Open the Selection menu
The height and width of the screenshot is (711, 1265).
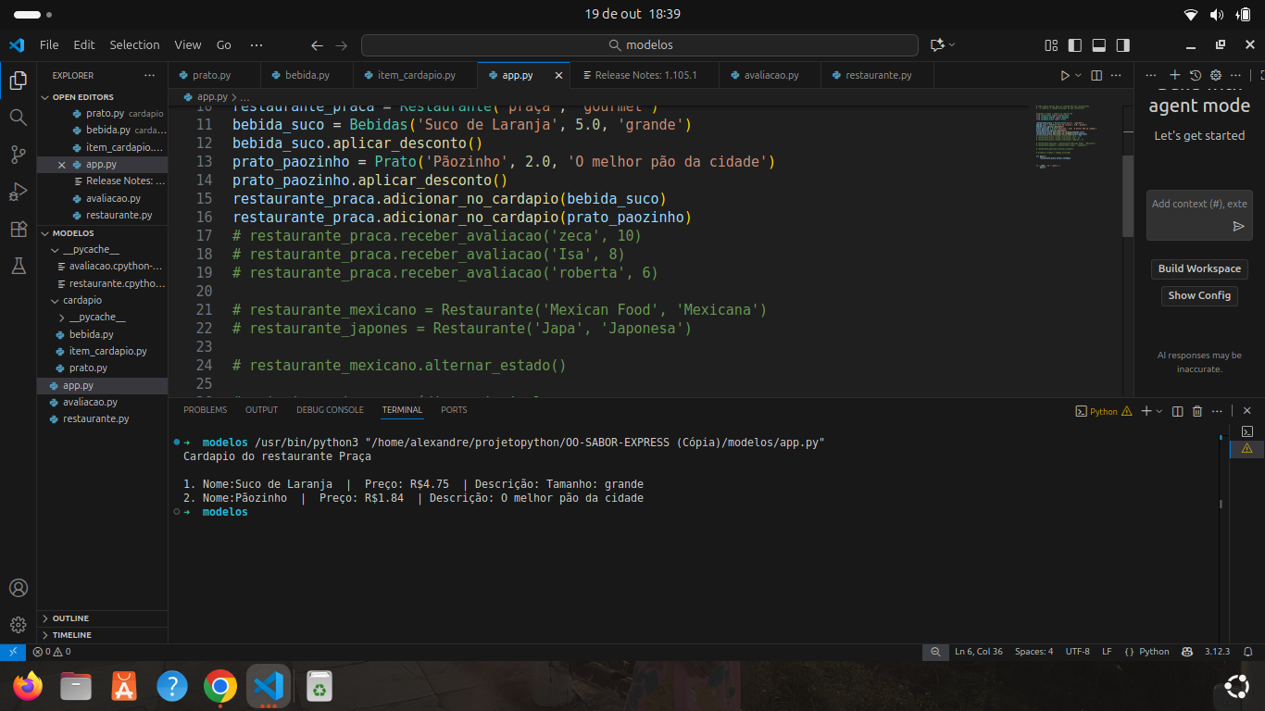click(134, 44)
